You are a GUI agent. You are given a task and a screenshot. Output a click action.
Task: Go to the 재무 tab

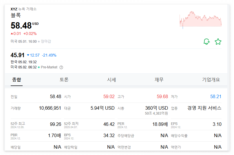click(x=159, y=80)
